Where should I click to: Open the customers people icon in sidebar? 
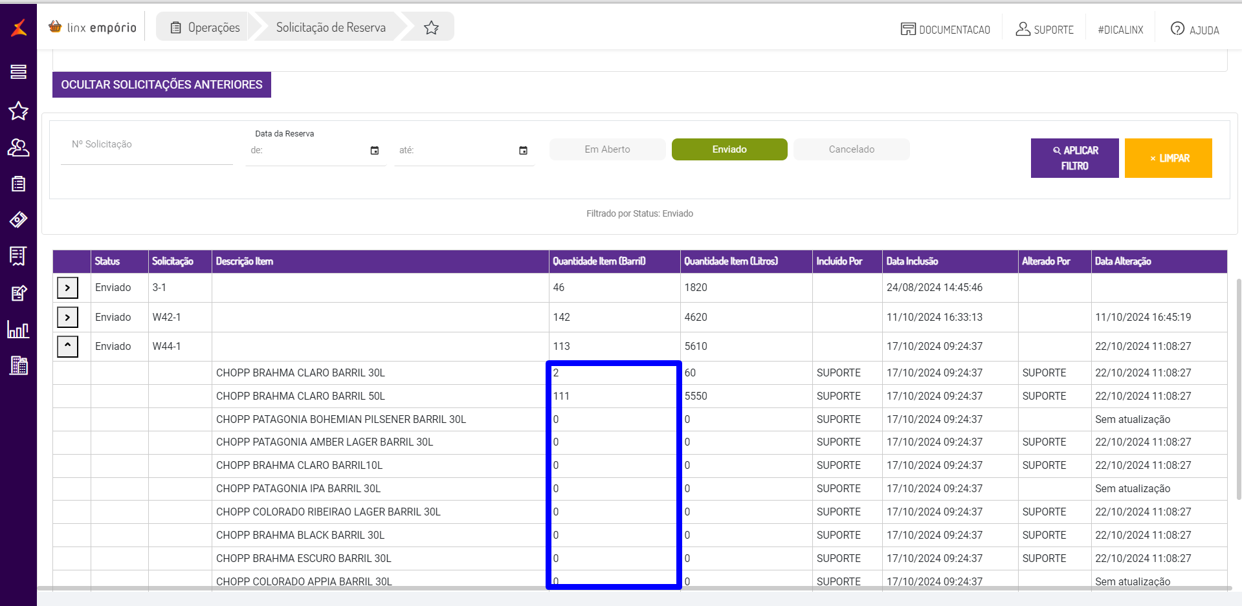pos(18,148)
